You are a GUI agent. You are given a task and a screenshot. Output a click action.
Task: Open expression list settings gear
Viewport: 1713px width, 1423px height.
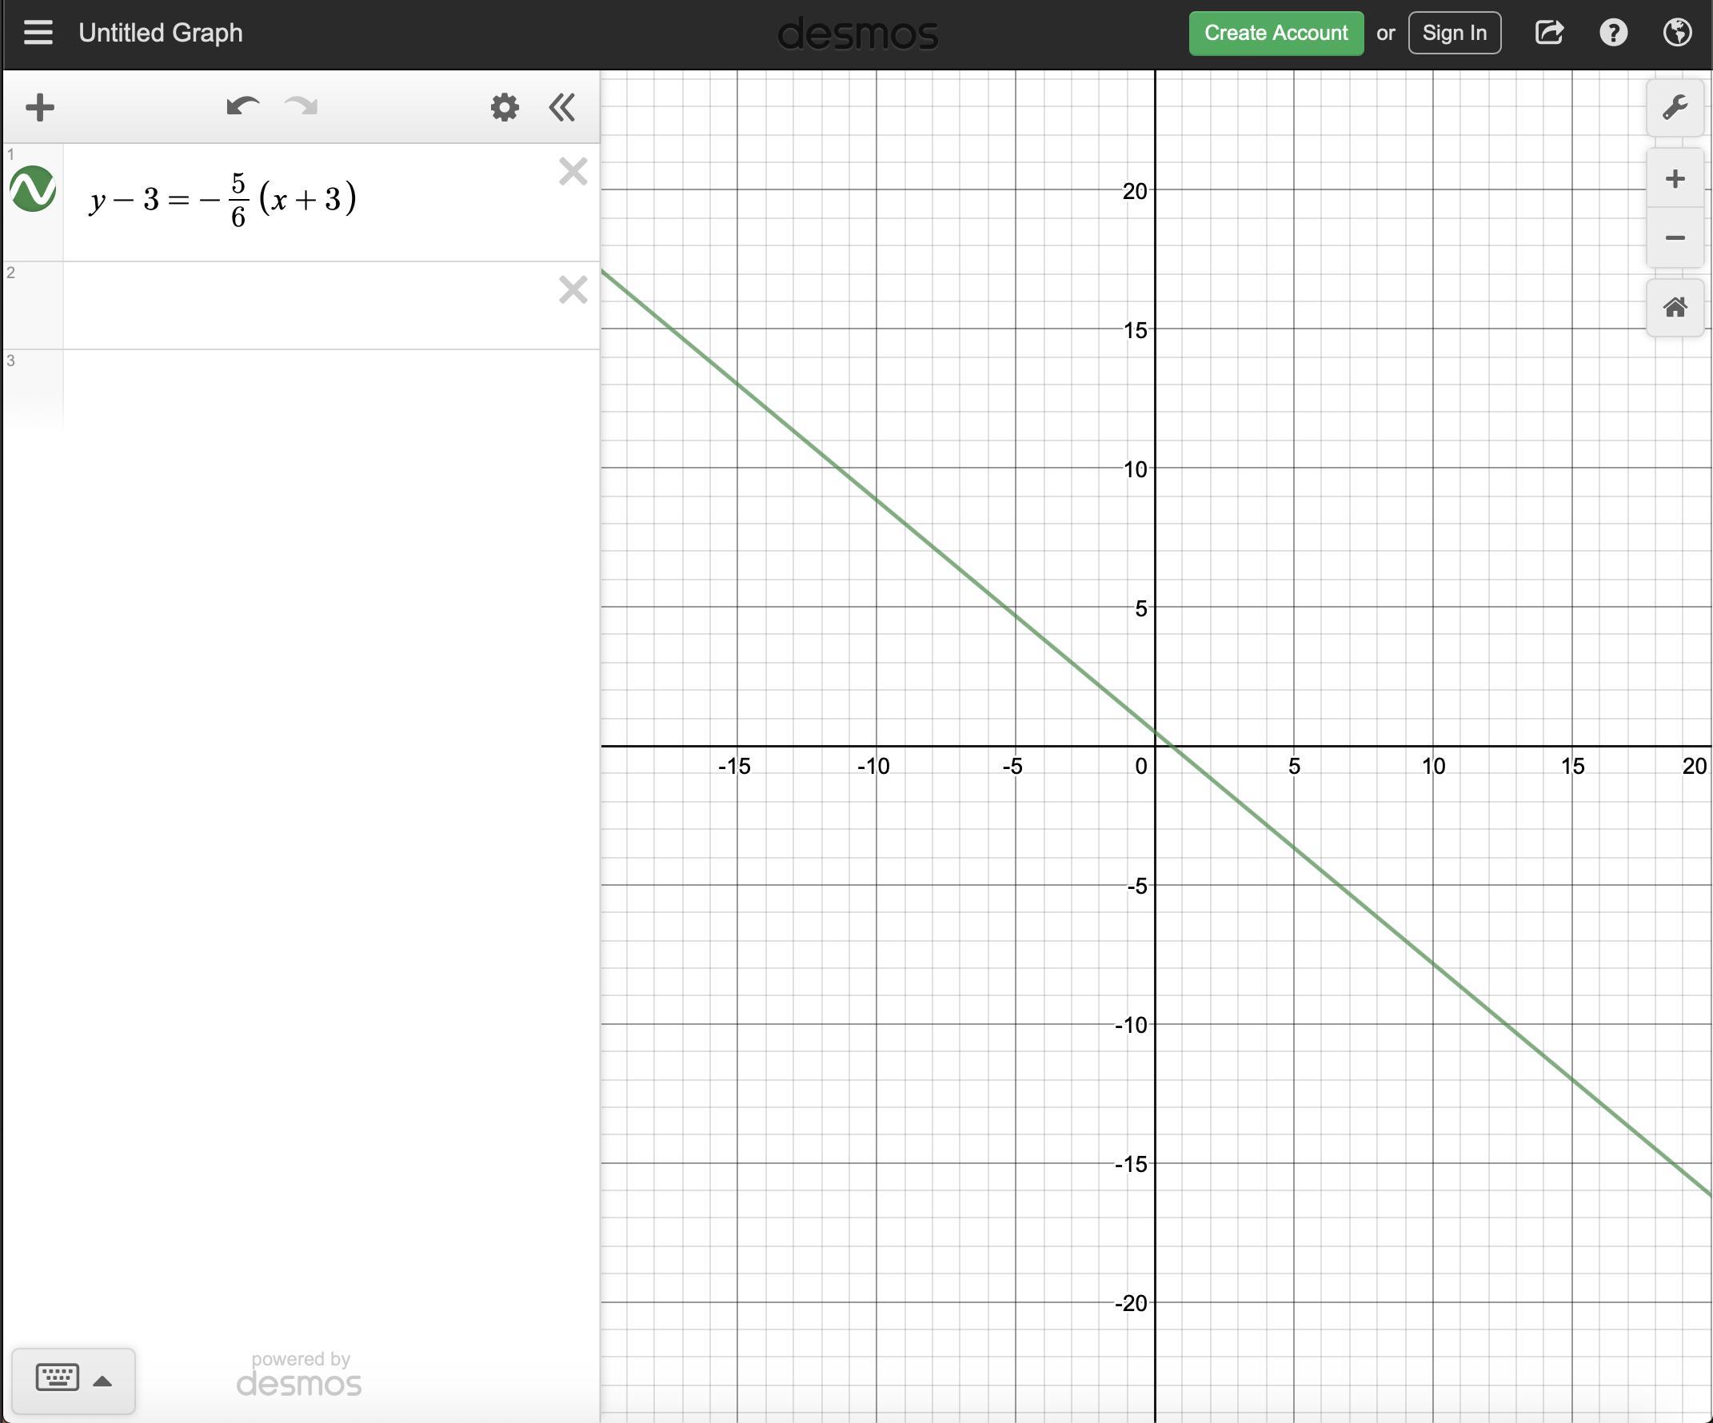coord(504,107)
